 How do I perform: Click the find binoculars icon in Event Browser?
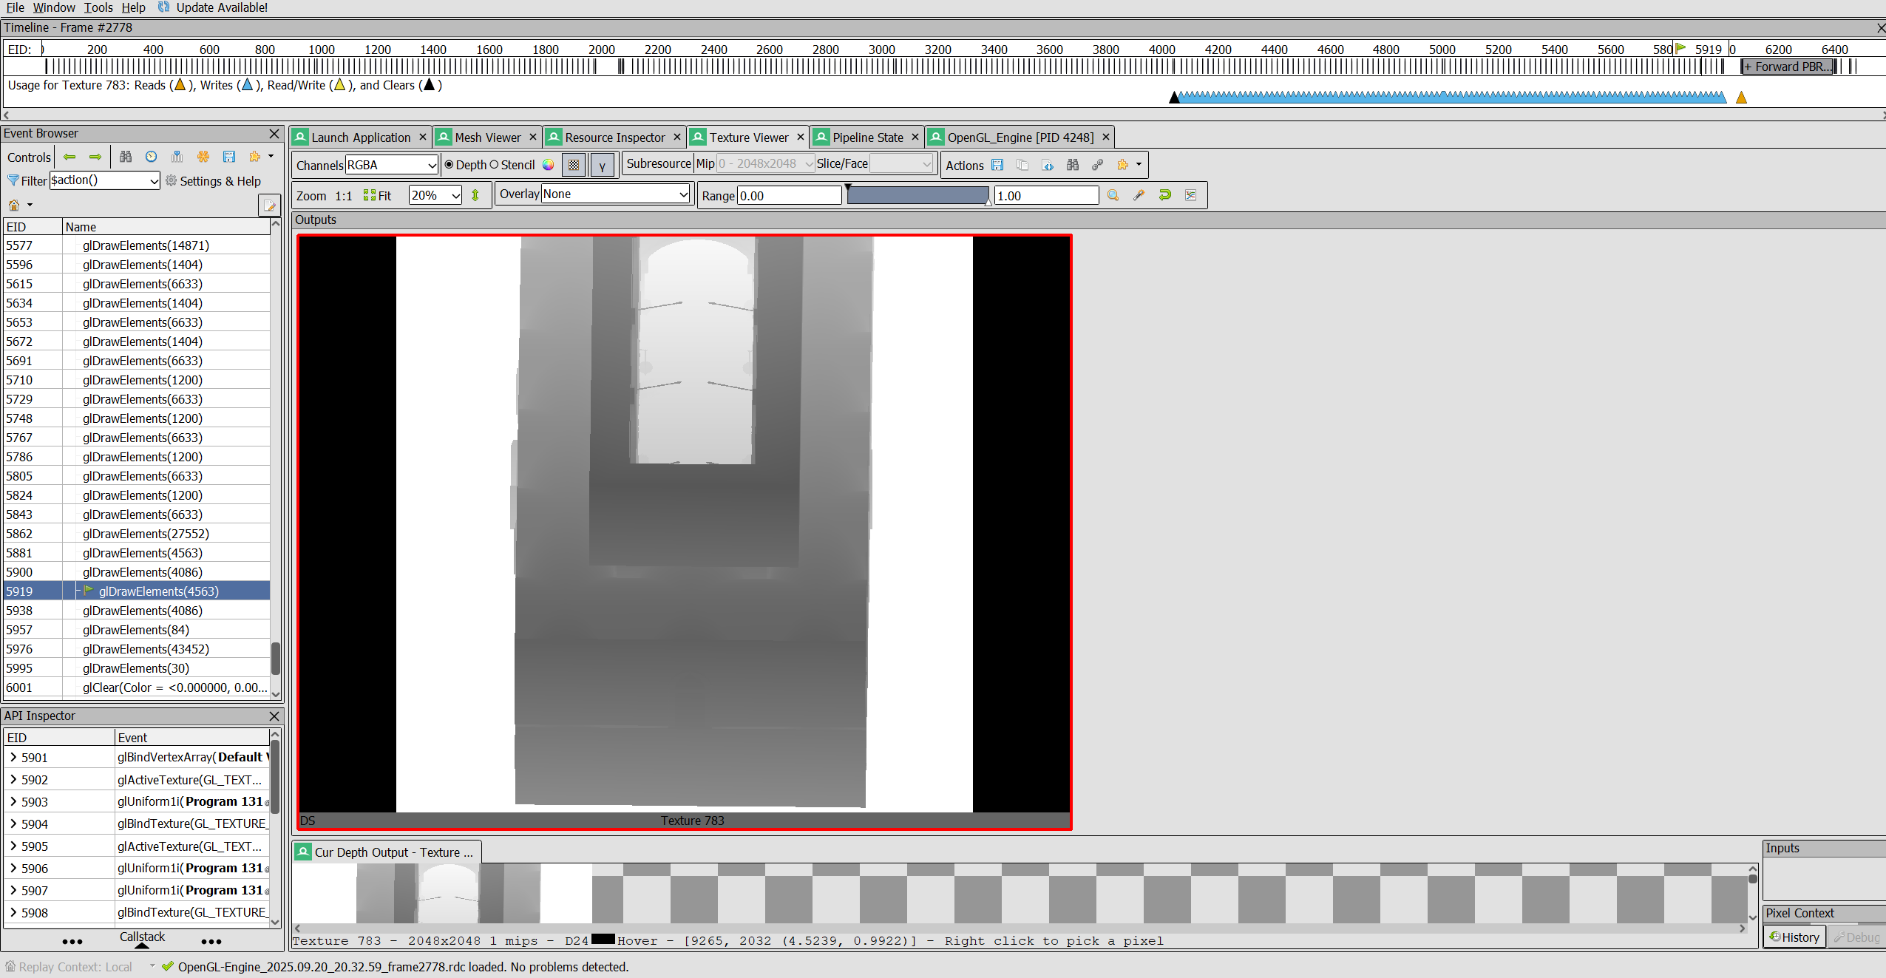126,157
